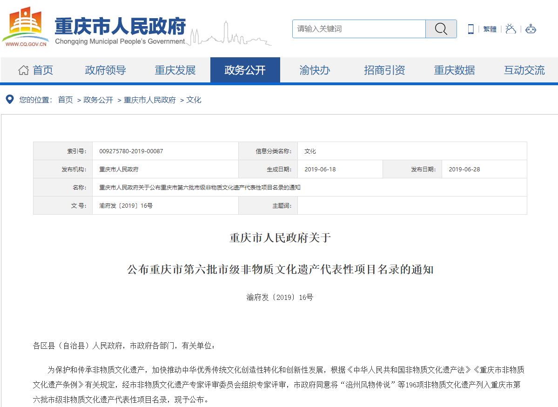The height and width of the screenshot is (407, 558).
Task: Click the centered 渝府发〔2019〕16号 line
Action: tap(280, 297)
